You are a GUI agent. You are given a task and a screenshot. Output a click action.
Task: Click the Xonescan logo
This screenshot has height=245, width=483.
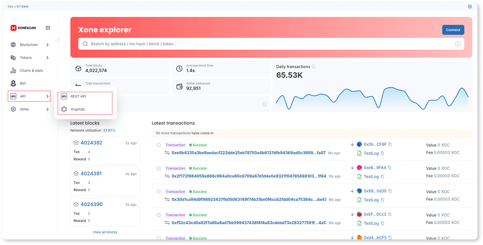pos(24,28)
